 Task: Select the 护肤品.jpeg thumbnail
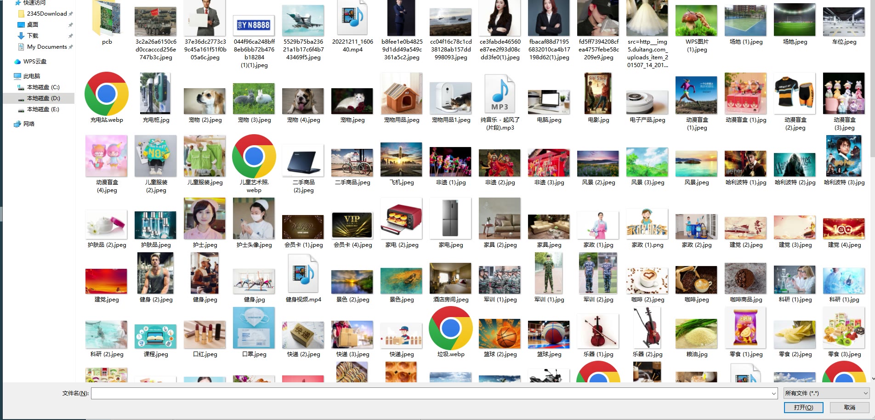156,225
